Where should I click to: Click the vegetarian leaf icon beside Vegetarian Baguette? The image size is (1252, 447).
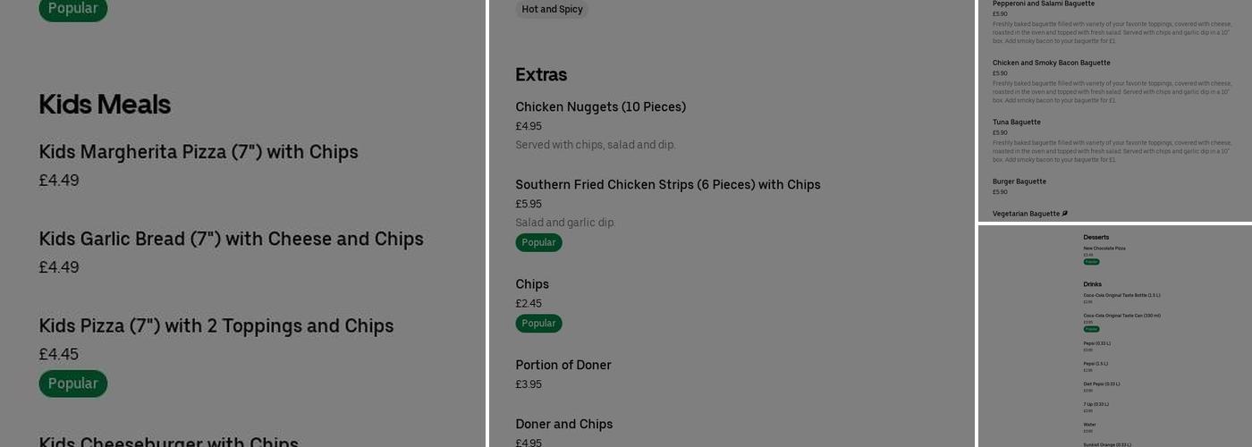coord(1064,214)
